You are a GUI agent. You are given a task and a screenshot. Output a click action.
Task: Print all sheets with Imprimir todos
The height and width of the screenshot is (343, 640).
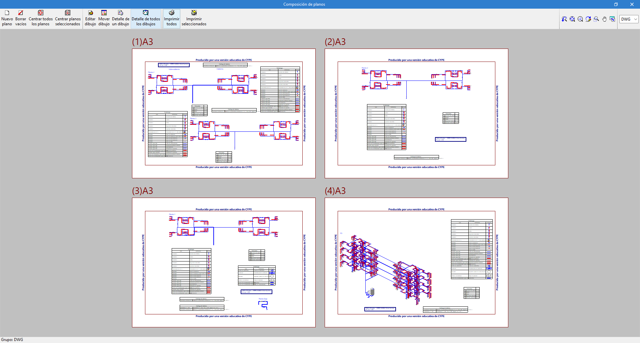[x=172, y=18]
